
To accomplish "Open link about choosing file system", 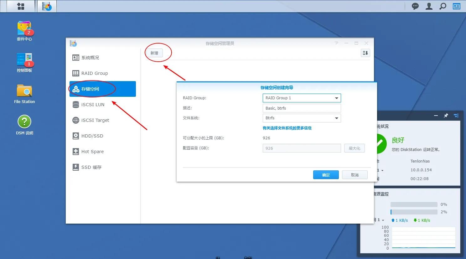I will (287, 128).
